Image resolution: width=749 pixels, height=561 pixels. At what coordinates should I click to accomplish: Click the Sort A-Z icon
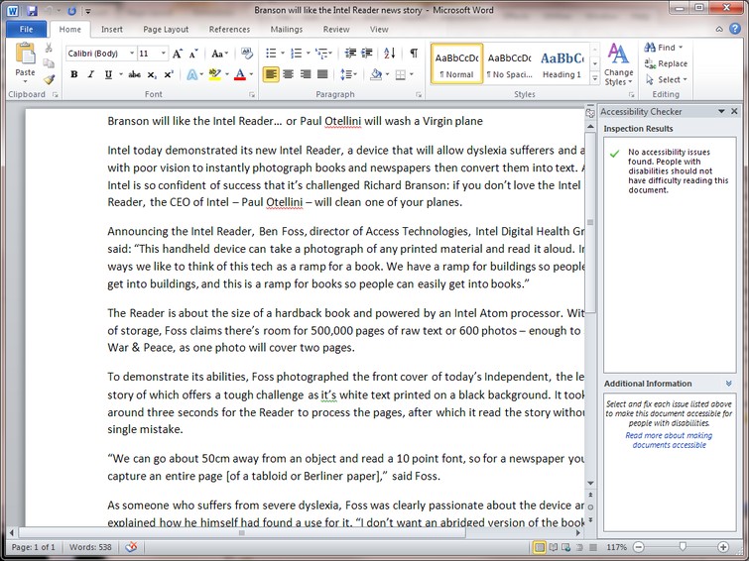pos(389,53)
